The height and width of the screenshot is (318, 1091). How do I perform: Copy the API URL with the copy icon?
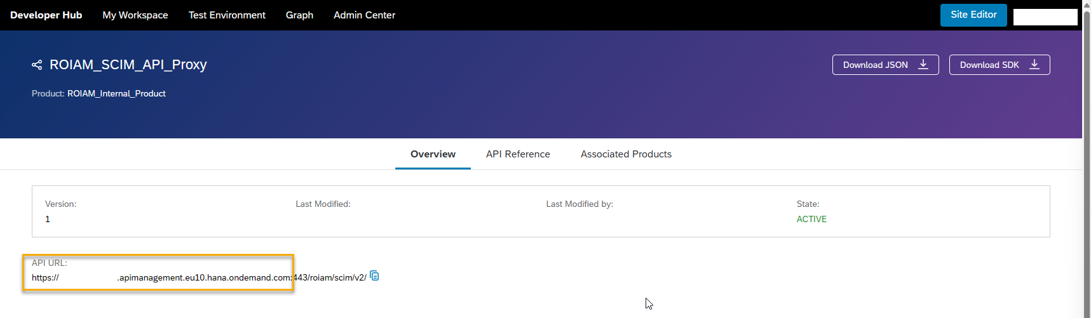375,275
